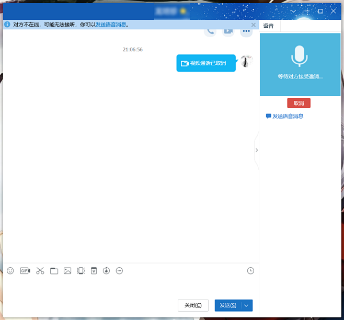Screen dimensions: 344x320
Task: Send a window shake nudge
Action: pos(81,271)
